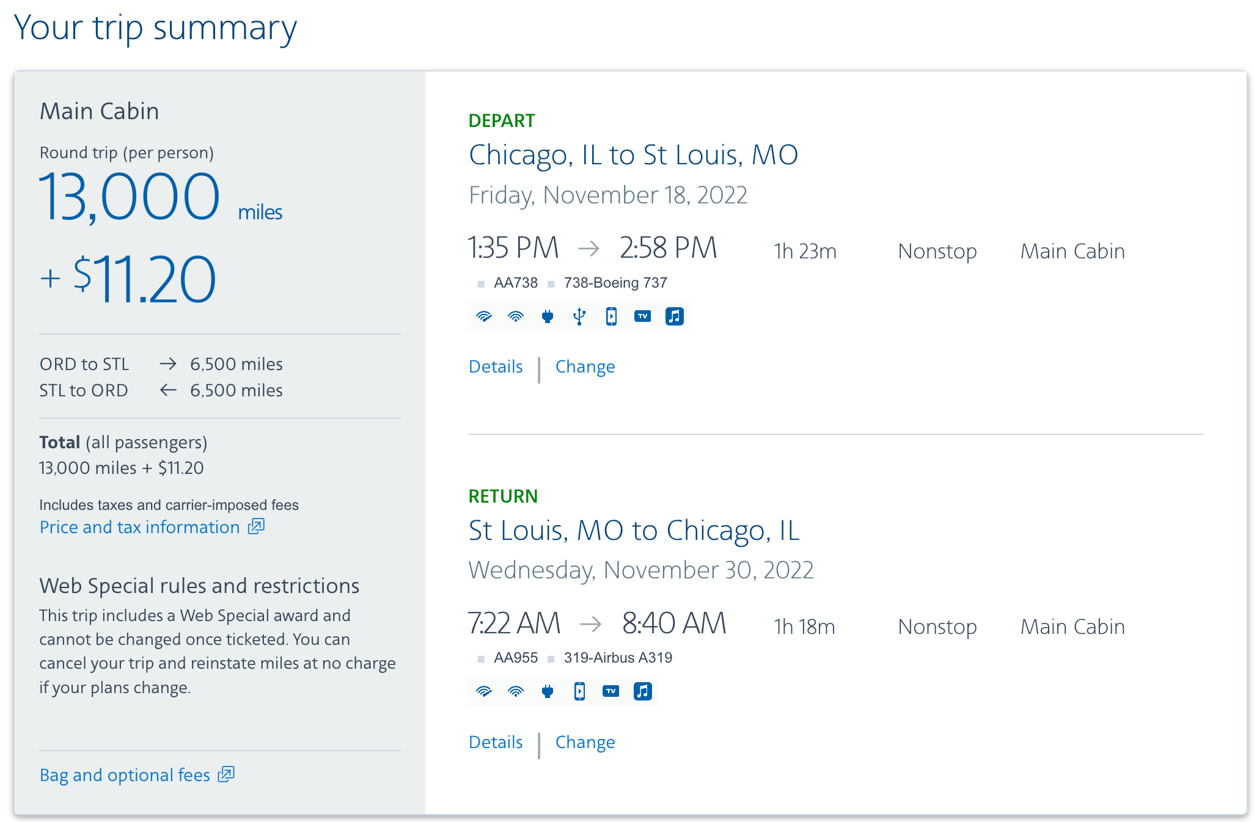Click power outlet icon on departing flight
1254x822 pixels.
click(548, 316)
